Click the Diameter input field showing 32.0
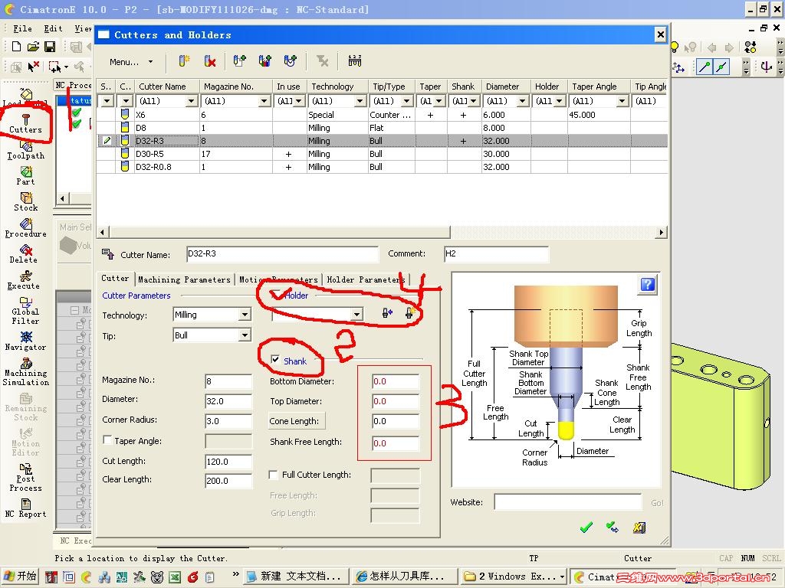 point(228,401)
